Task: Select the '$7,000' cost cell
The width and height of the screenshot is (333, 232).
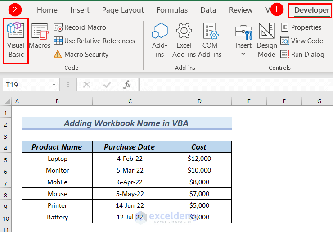Action: click(x=199, y=194)
